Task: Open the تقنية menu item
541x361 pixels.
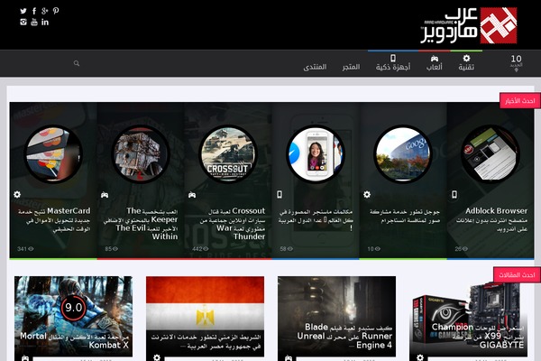Action: click(x=466, y=63)
